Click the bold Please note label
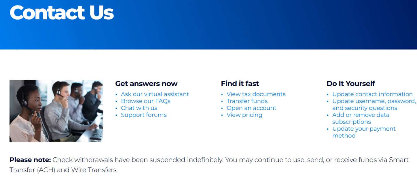This screenshot has height=179, width=417. [x=30, y=160]
